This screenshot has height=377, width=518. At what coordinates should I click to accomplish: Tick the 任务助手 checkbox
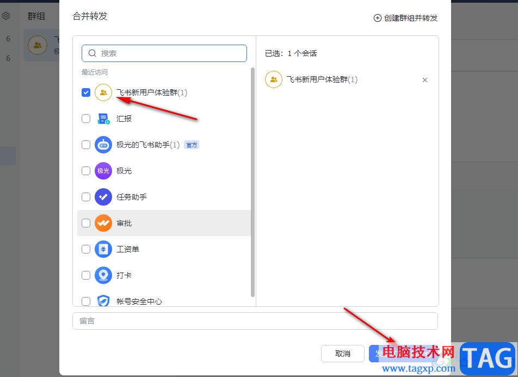tap(86, 197)
